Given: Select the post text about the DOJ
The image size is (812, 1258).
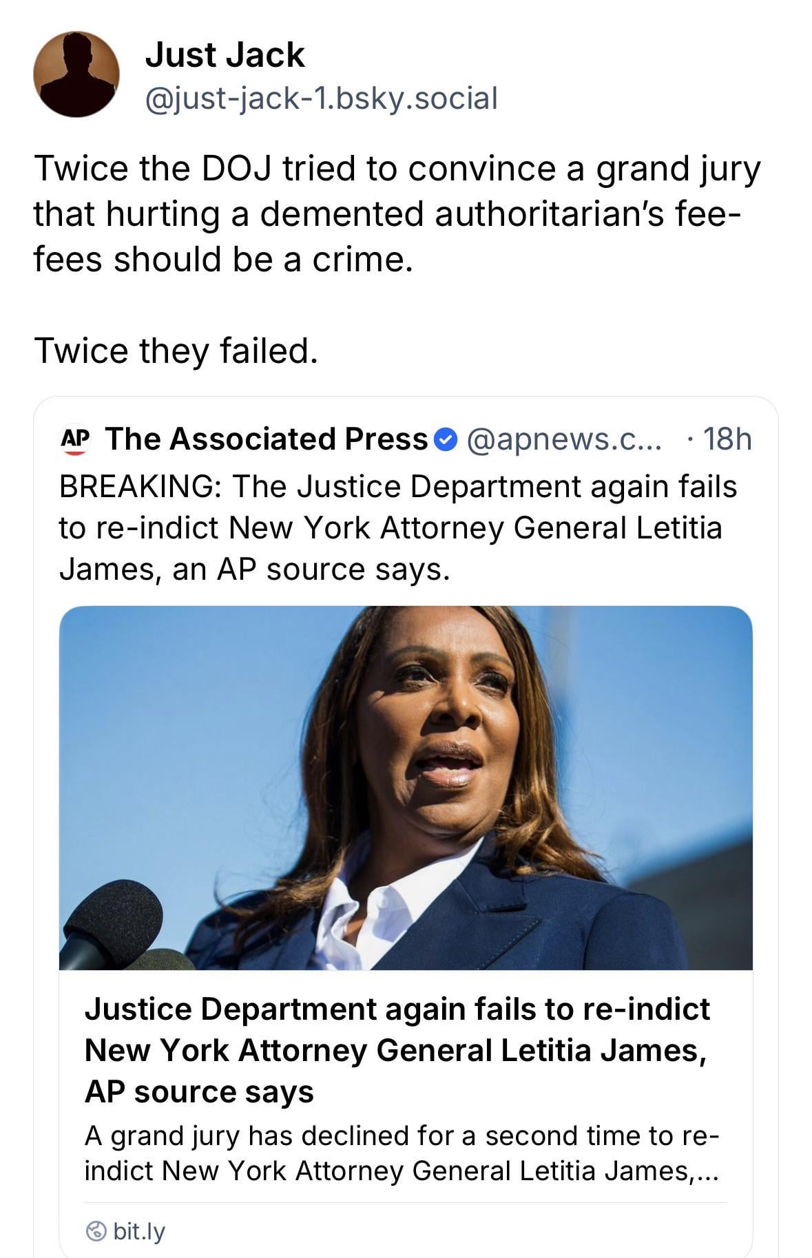Looking at the screenshot, I should point(397,214).
